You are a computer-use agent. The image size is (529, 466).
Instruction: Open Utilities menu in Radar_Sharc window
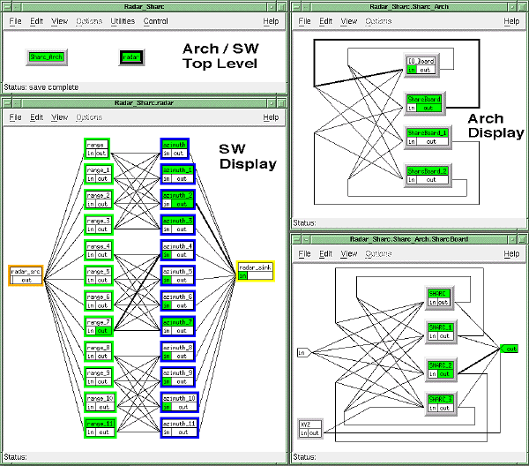pyautogui.click(x=121, y=20)
